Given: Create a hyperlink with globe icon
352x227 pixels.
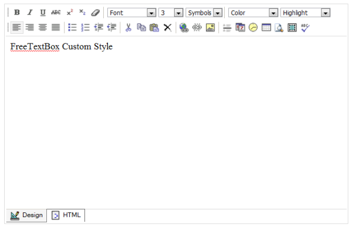Looking at the screenshot, I should click(184, 27).
